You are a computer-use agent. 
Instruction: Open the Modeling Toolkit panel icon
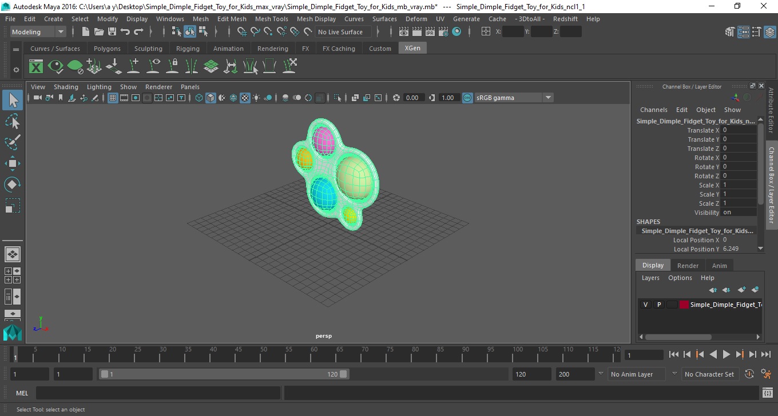(730, 32)
